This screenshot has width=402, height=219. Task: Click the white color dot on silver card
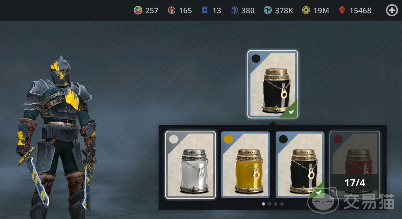[x=174, y=139]
